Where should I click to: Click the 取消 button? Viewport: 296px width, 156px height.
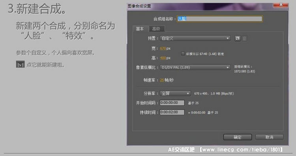coord(269,137)
